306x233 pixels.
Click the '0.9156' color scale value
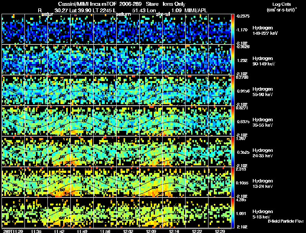point(243,91)
